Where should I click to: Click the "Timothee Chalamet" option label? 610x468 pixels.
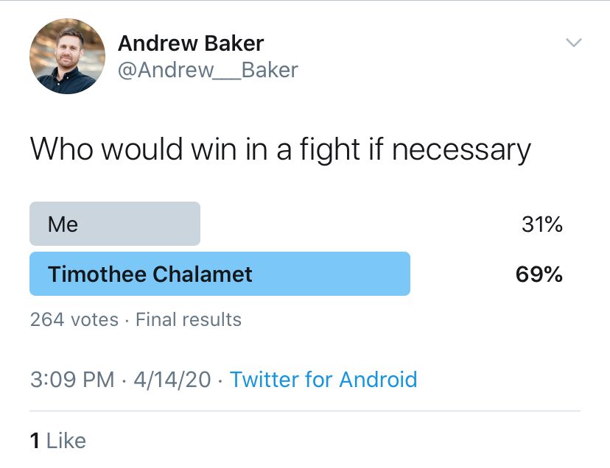[150, 274]
